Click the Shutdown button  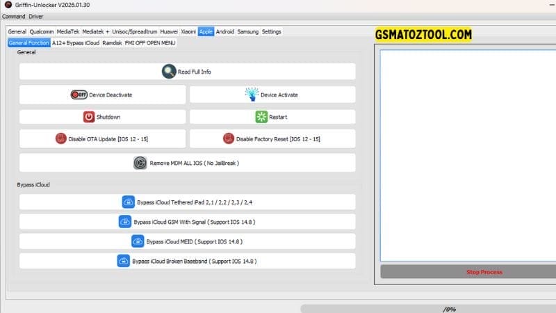[x=102, y=117]
